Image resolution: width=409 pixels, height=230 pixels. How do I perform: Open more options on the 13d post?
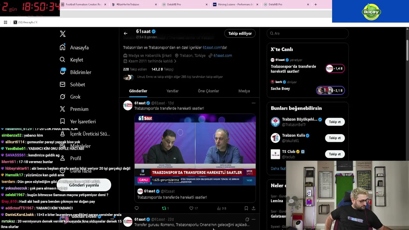tap(253, 103)
